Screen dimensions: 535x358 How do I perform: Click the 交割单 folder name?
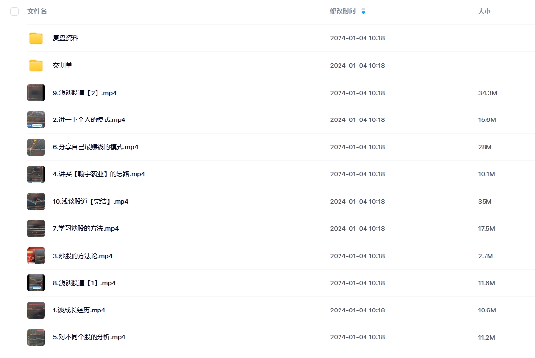pyautogui.click(x=62, y=65)
